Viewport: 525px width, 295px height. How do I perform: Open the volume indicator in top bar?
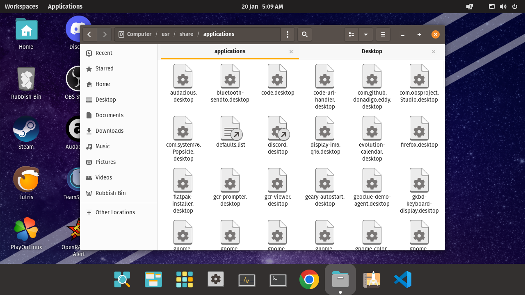(x=503, y=7)
